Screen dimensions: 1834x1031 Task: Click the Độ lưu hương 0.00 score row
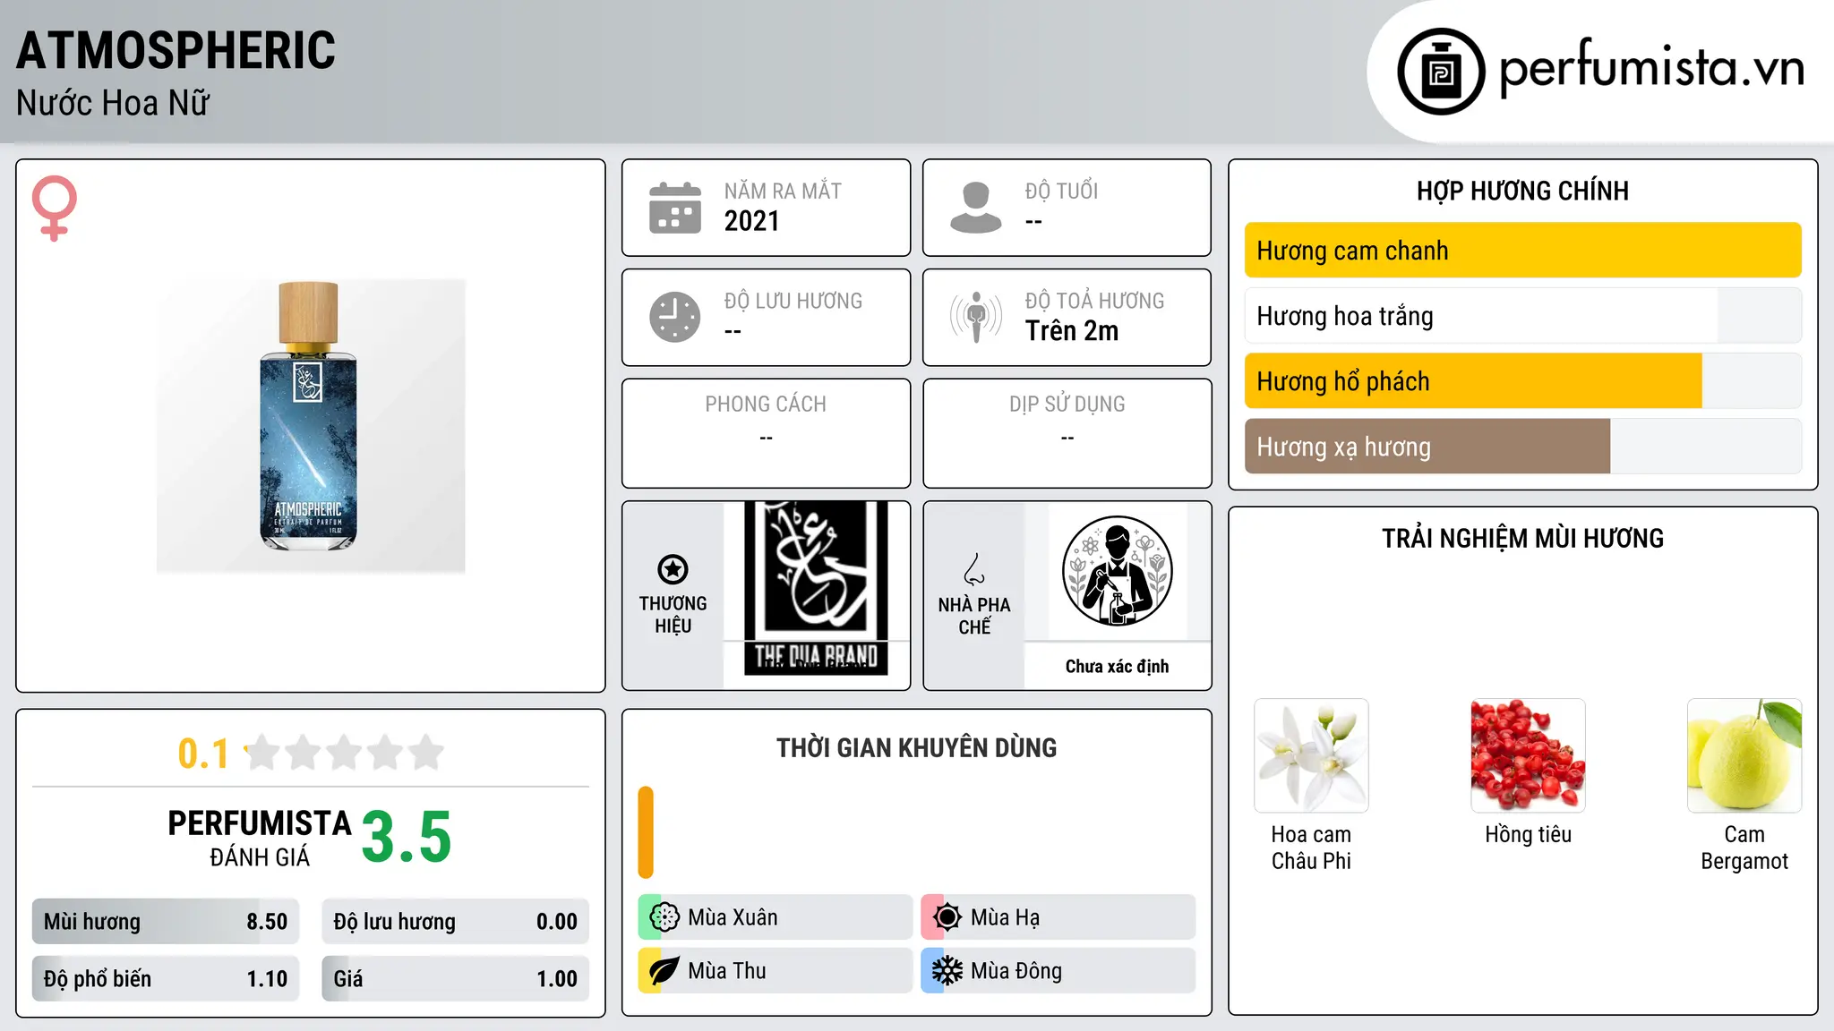click(x=455, y=922)
